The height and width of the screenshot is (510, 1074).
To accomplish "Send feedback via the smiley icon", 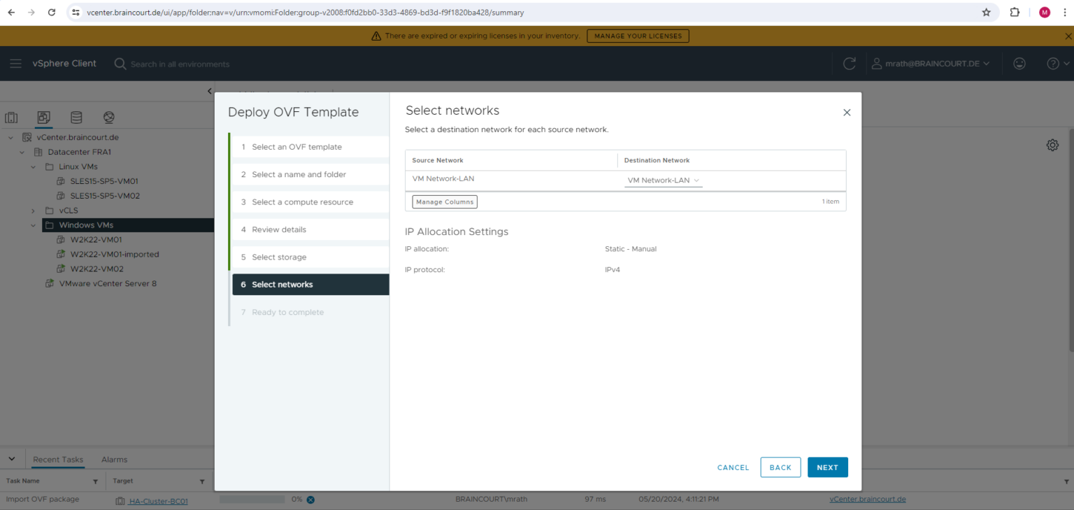I will (1019, 63).
